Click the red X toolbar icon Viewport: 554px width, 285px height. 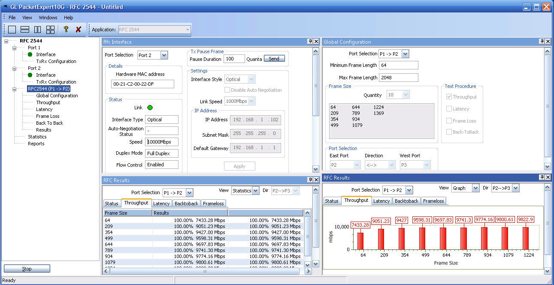(x=78, y=30)
